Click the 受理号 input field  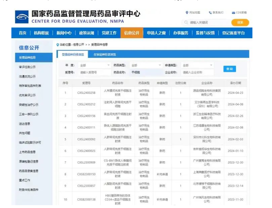click(x=94, y=72)
